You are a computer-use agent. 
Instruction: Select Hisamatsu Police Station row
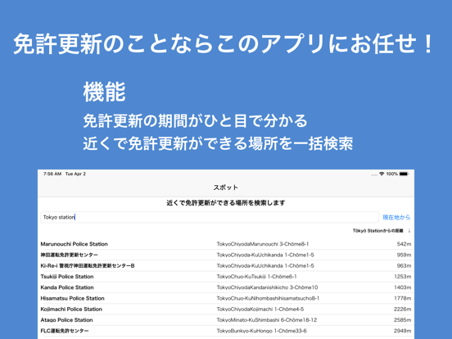pos(226,298)
